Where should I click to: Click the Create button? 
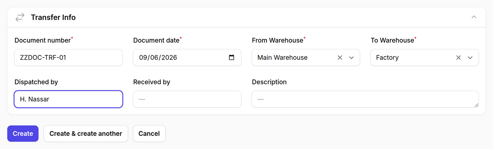[x=23, y=134]
